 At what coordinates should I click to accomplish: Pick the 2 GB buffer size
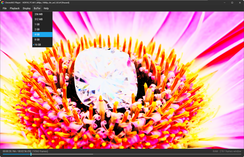pos(42,29)
